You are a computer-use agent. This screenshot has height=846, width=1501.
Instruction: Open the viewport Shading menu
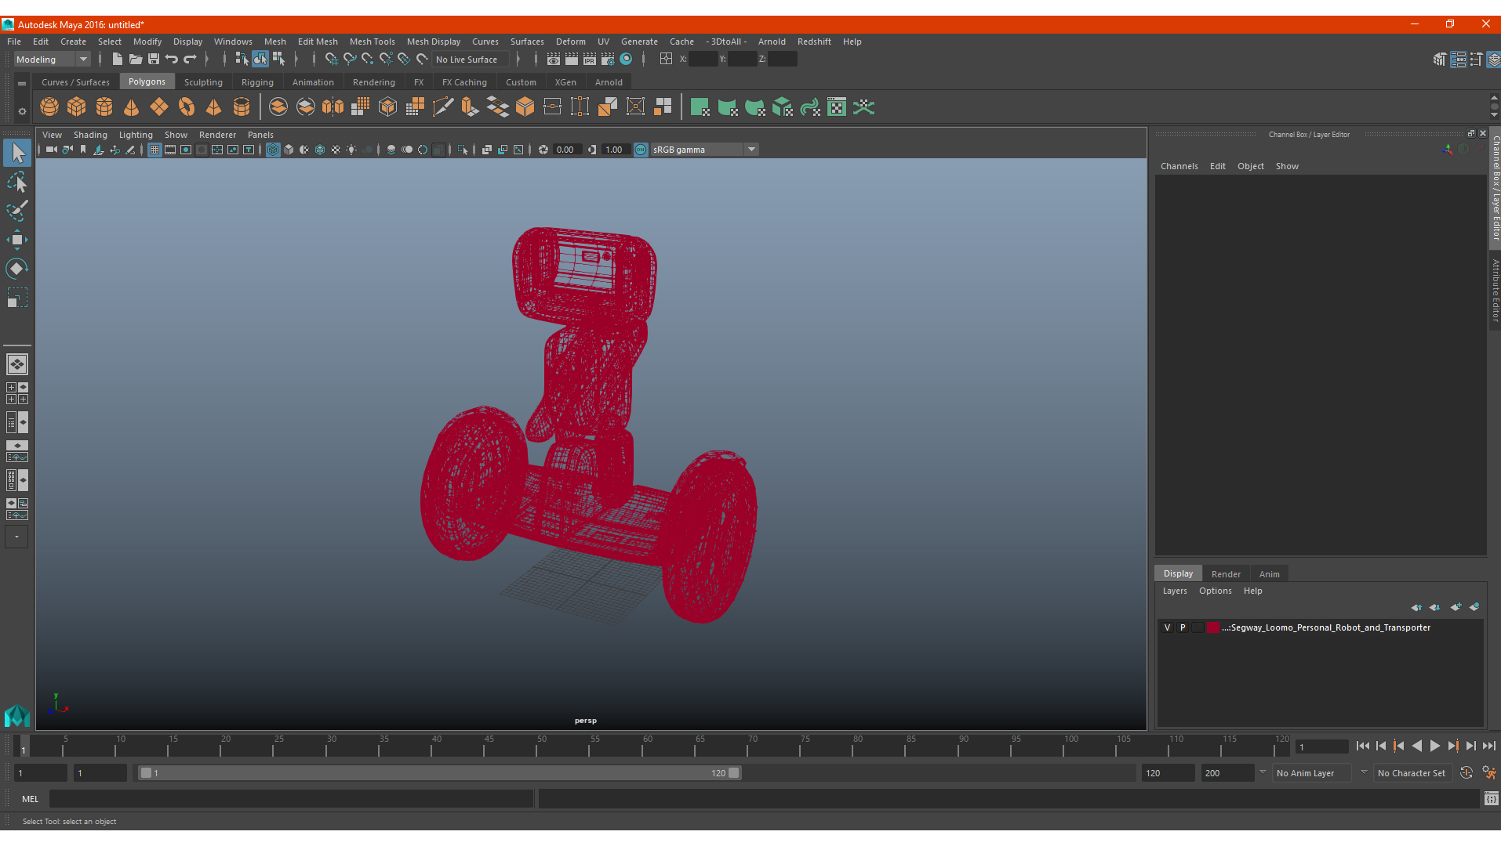[x=90, y=135]
